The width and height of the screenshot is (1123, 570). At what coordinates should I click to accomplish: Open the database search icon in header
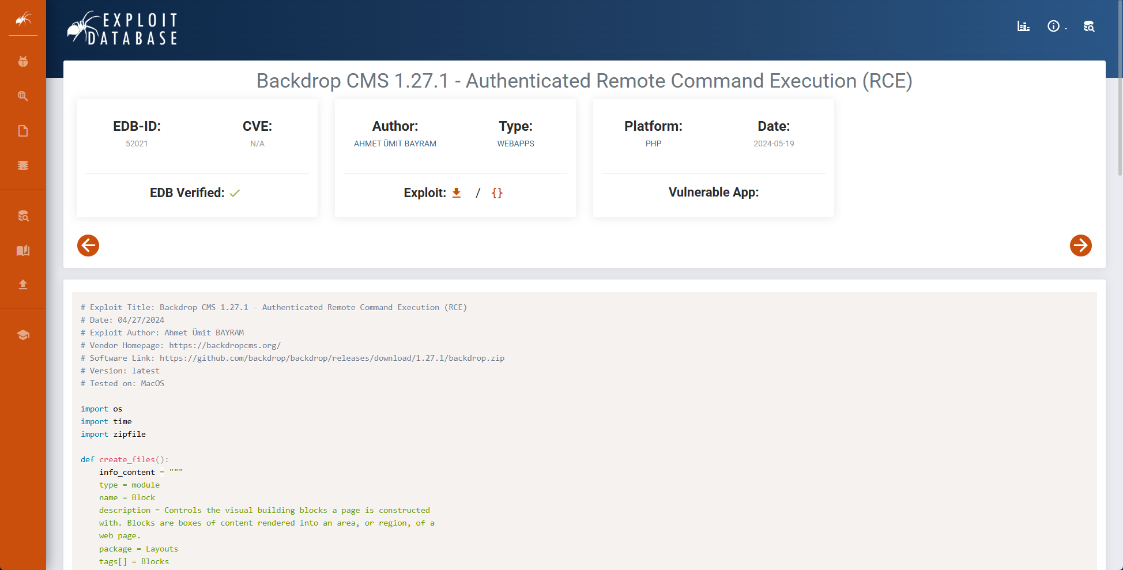(1089, 26)
